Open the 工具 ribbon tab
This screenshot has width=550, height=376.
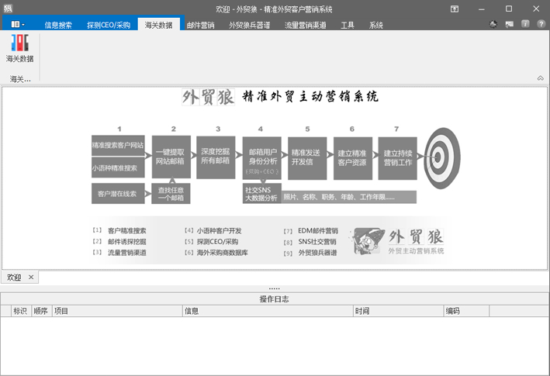[348, 25]
